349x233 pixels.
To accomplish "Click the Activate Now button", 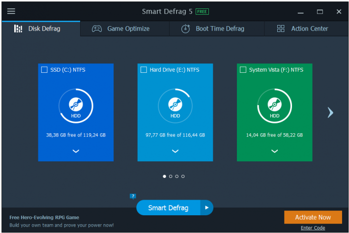I will coord(313,217).
